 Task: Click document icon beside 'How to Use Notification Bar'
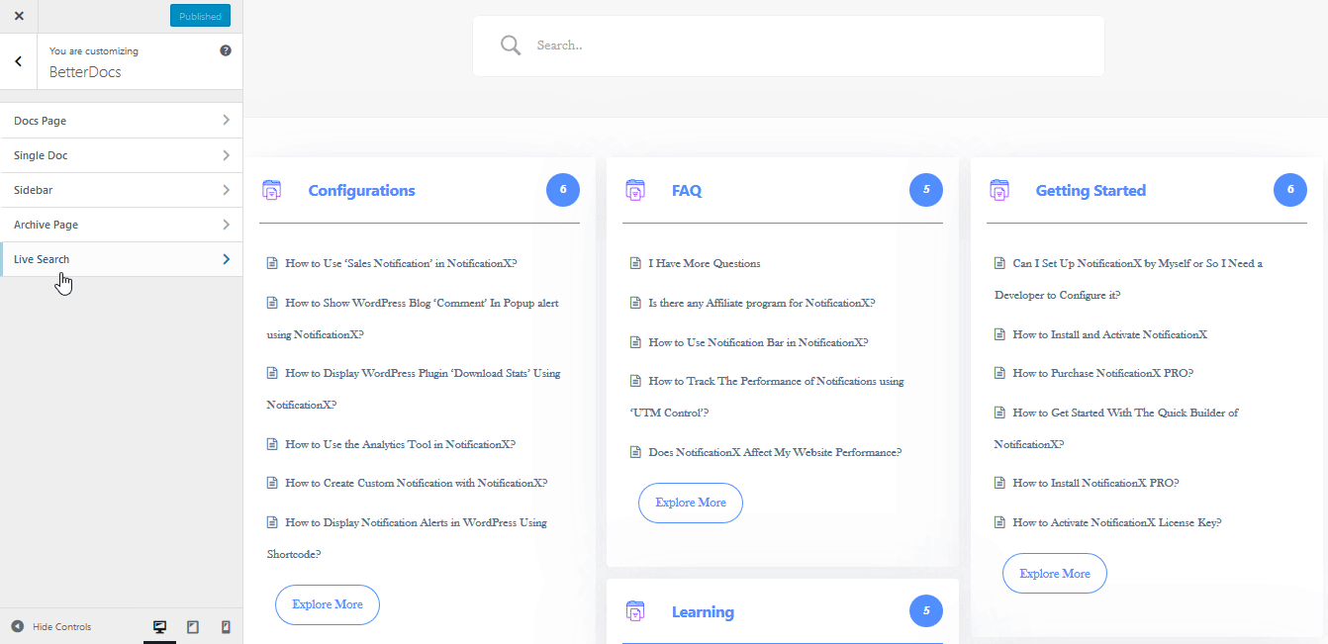[635, 342]
